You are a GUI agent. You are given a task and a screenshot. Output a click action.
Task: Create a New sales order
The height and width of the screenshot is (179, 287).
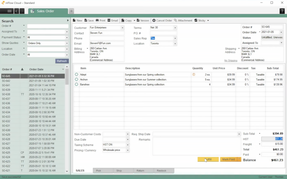click(x=77, y=20)
